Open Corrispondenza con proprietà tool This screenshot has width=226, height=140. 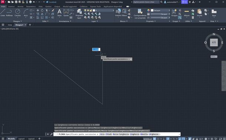(140, 14)
